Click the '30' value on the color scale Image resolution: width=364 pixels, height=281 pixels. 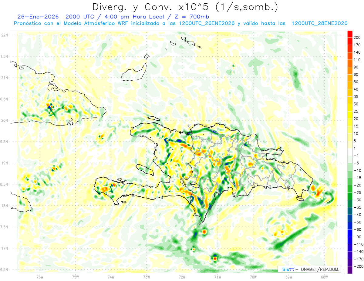356,104
